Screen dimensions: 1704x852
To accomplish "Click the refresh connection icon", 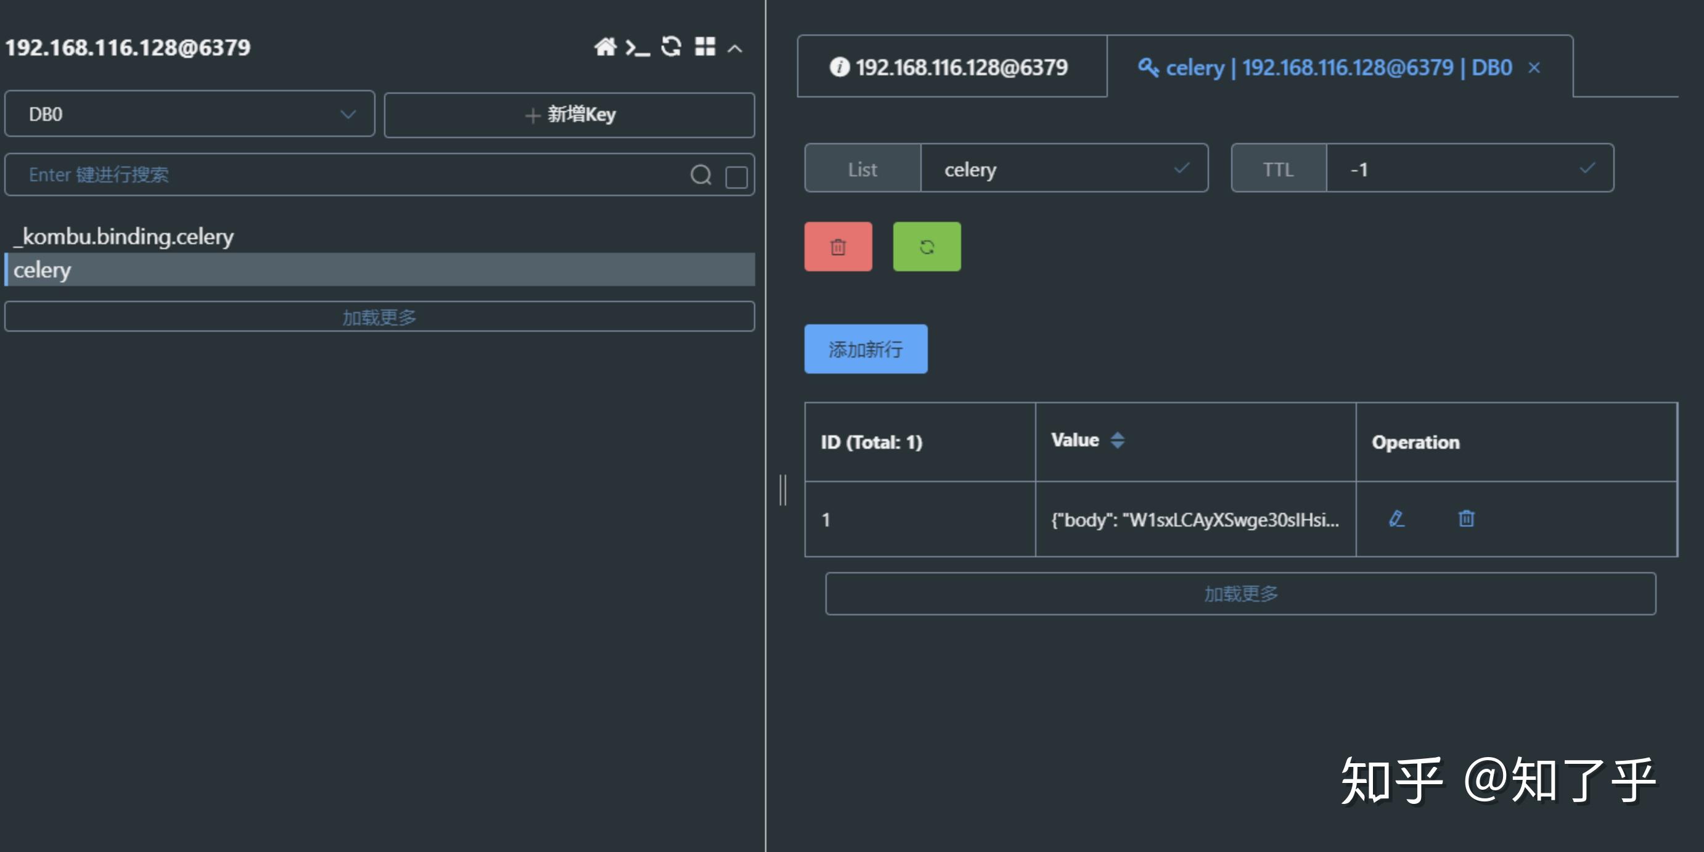I will point(671,47).
